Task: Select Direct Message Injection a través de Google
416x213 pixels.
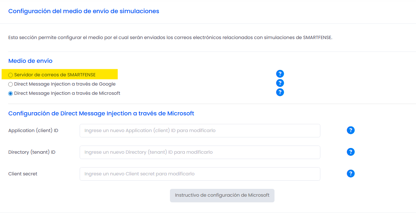Action: 11,84
